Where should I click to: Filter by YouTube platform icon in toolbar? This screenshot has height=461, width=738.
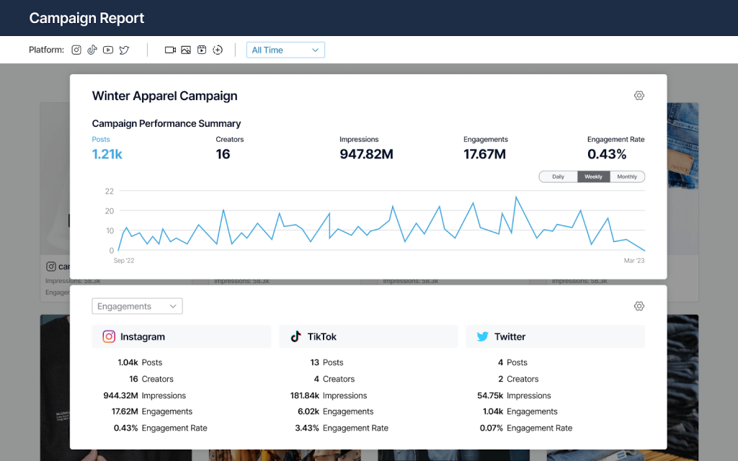tap(108, 50)
